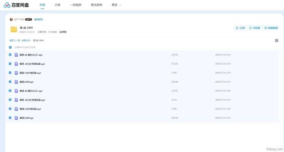
Task: Click the SVIP badge beside the username
Action: tap(28, 19)
